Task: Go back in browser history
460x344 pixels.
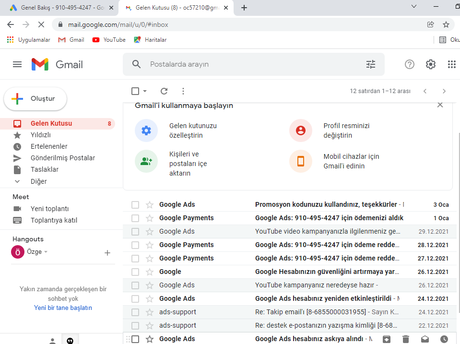Action: pyautogui.click(x=11, y=24)
